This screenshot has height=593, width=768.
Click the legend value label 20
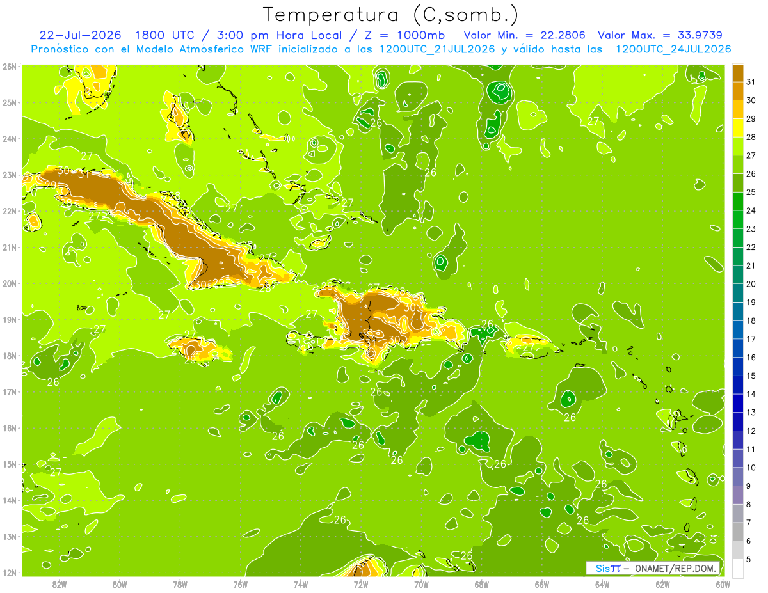point(751,283)
